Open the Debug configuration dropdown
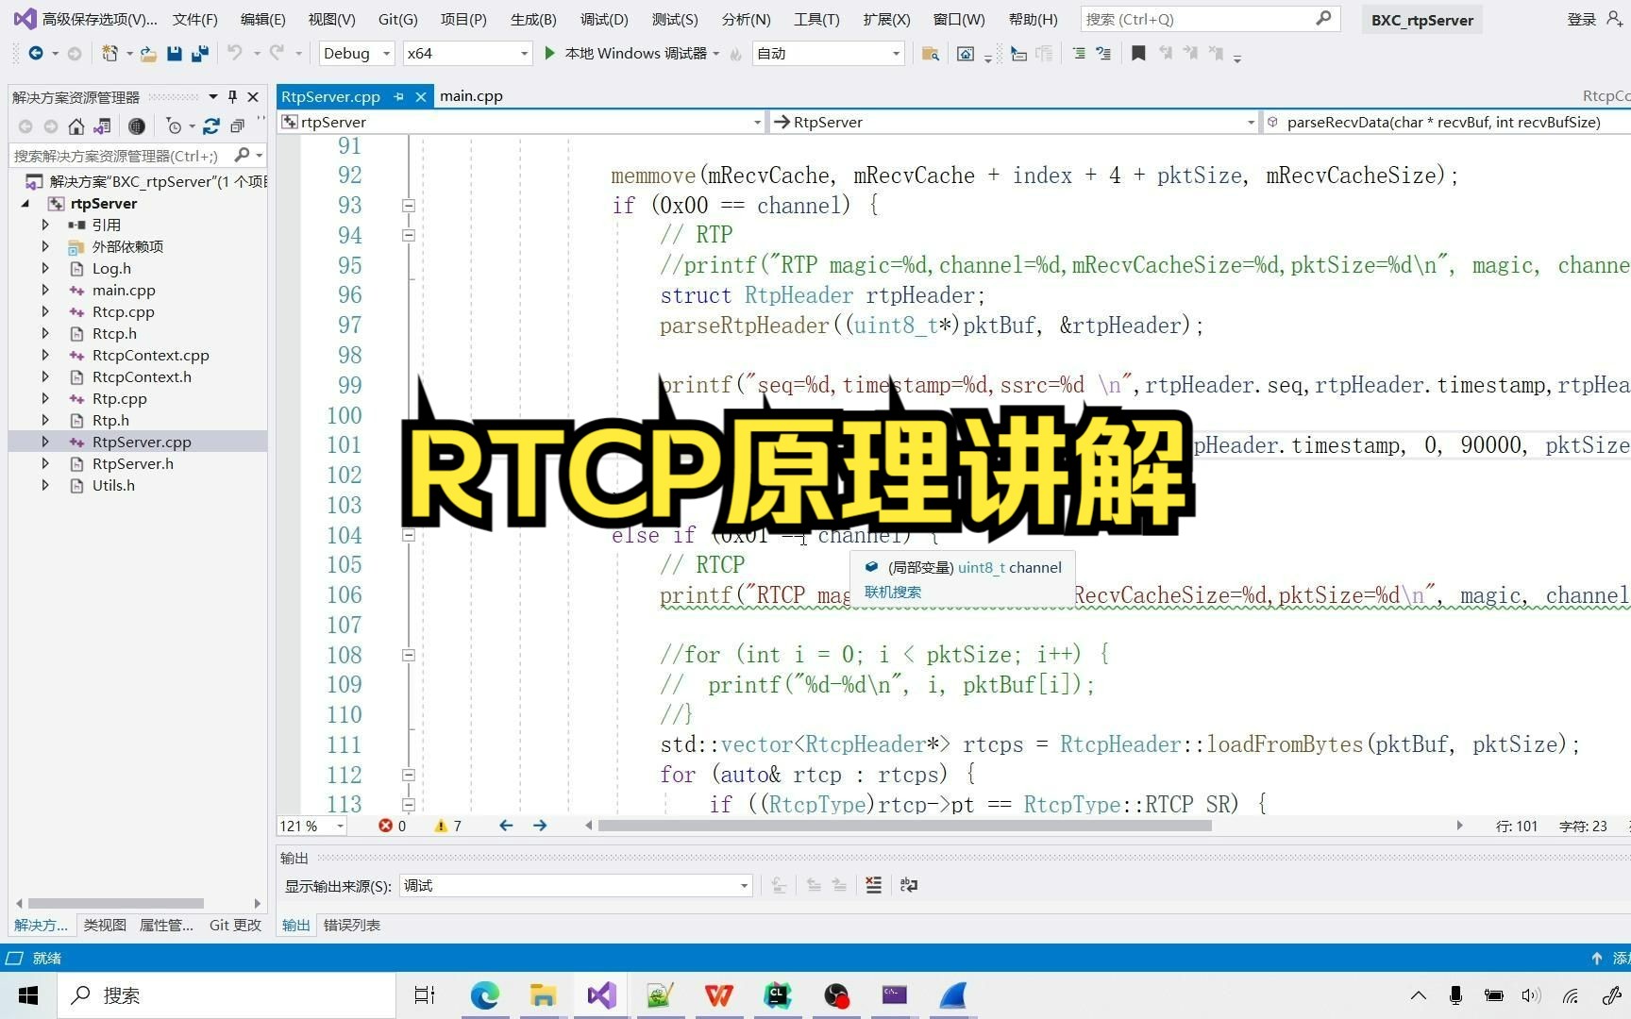 [357, 54]
